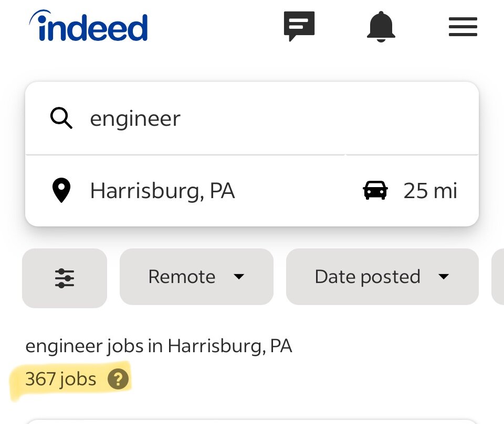Click the Indeed logo
This screenshot has height=424, width=504.
tap(89, 27)
